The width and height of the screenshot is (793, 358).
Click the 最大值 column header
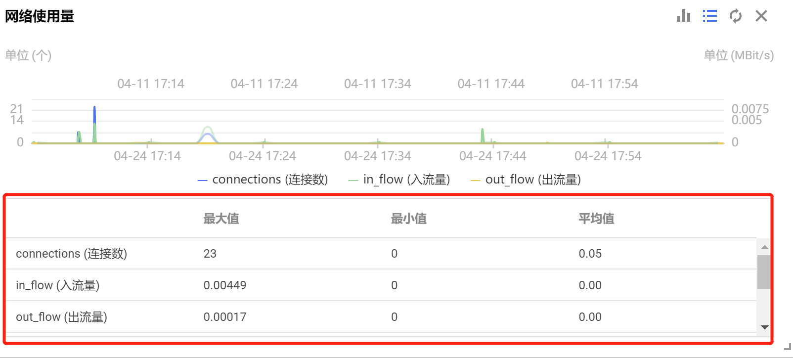(221, 219)
